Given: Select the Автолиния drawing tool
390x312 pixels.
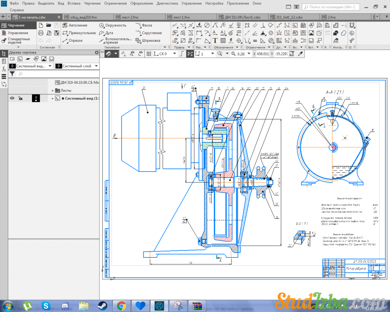Looking at the screenshot, I should [x=78, y=25].
